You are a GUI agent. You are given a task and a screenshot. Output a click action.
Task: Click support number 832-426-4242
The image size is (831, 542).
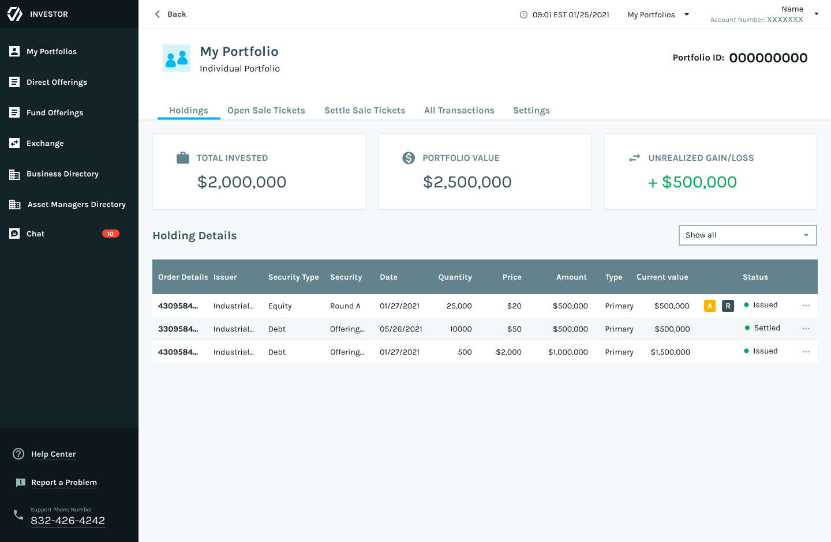[x=68, y=521]
